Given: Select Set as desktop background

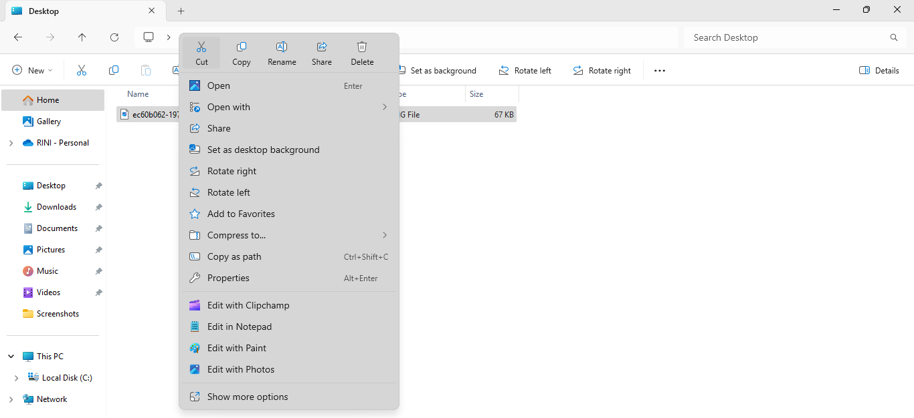Looking at the screenshot, I should 263,150.
